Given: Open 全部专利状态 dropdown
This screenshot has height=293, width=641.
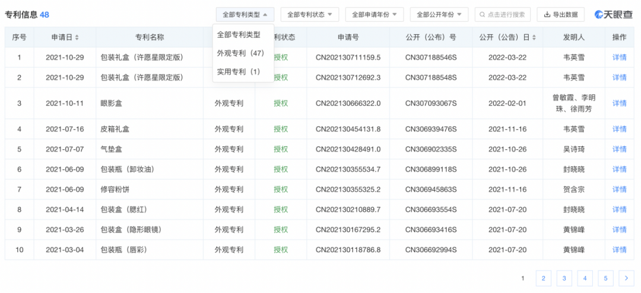Looking at the screenshot, I should 309,15.
